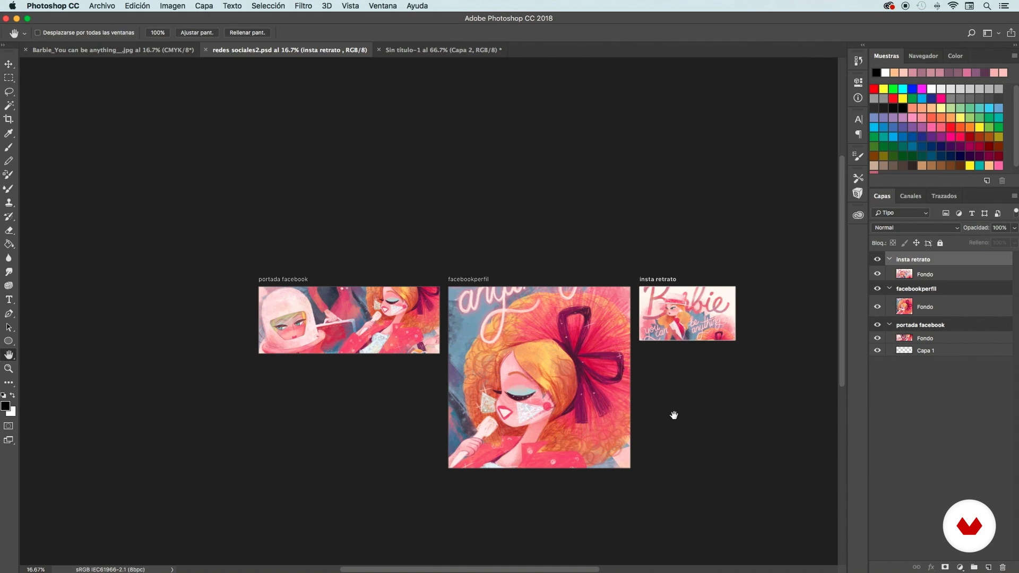Click the Quick Mask mode icon

9,426
